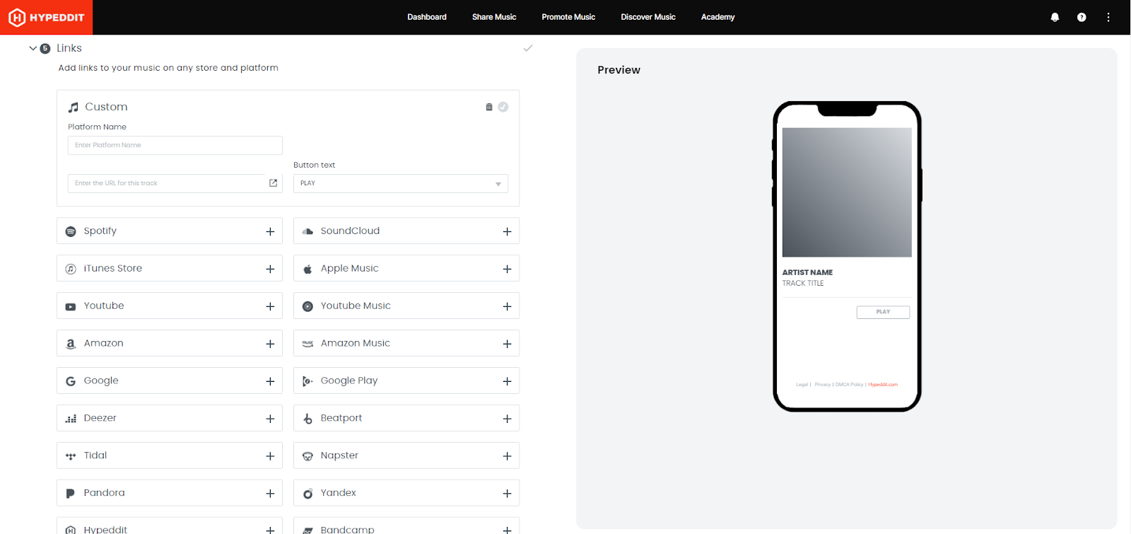The height and width of the screenshot is (534, 1131).
Task: Click the Custom link heading
Action: click(106, 107)
